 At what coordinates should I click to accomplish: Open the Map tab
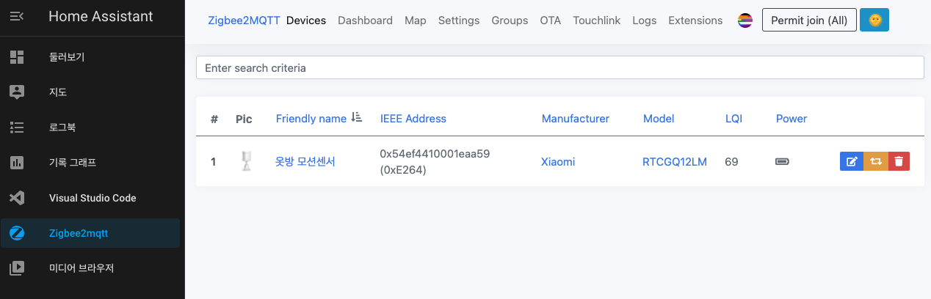416,21
